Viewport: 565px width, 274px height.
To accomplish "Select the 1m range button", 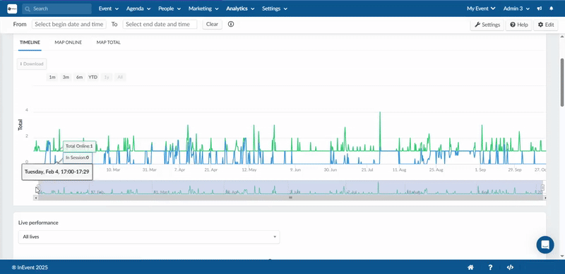I will coord(52,77).
